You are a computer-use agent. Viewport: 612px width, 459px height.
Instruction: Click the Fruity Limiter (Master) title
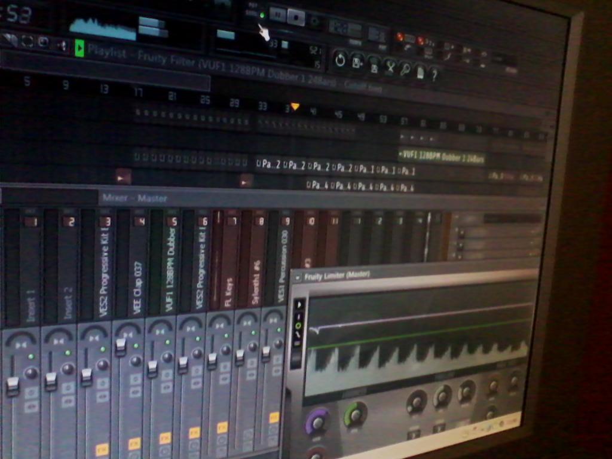(x=337, y=276)
